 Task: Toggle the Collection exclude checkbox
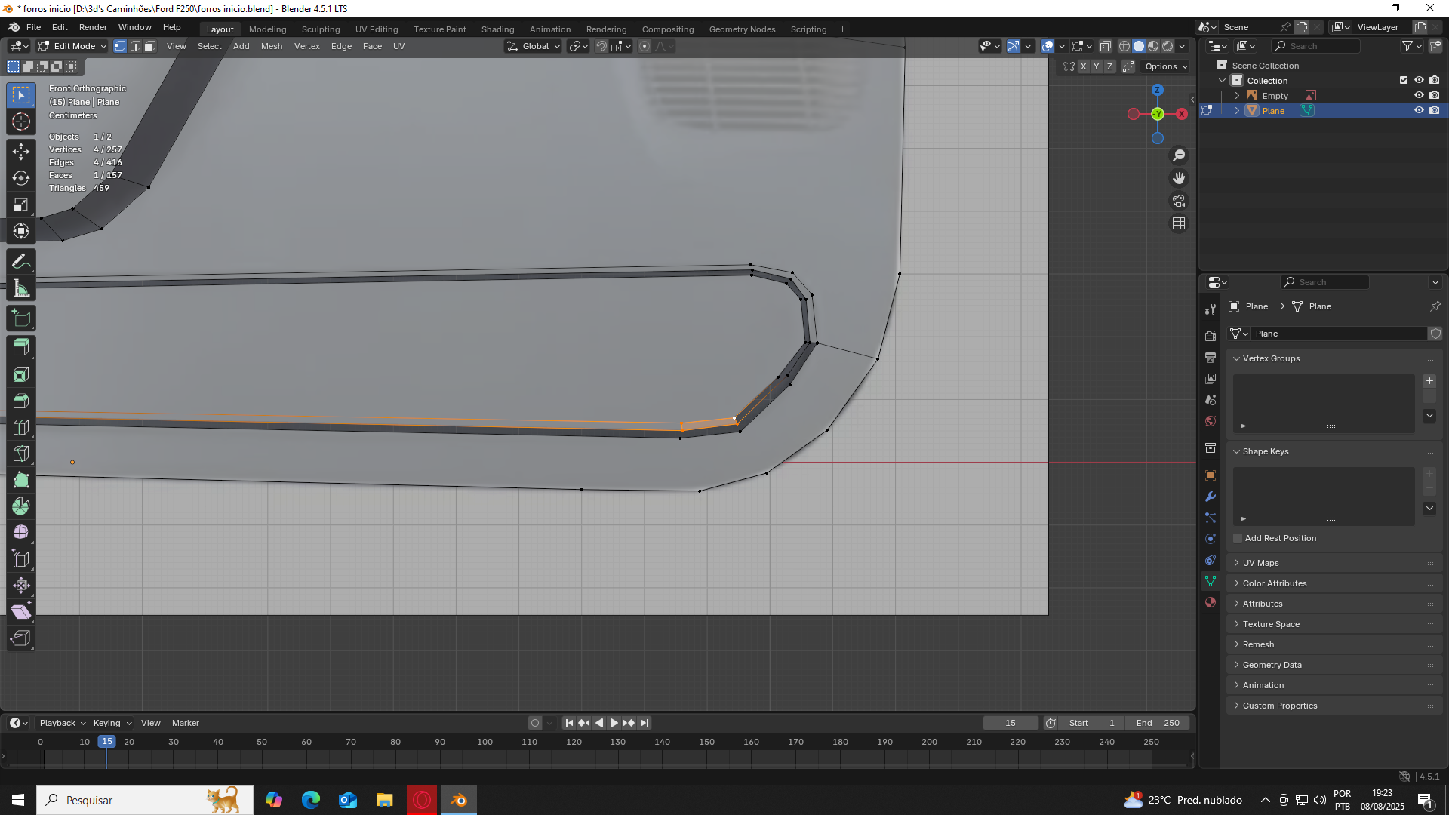click(1404, 80)
